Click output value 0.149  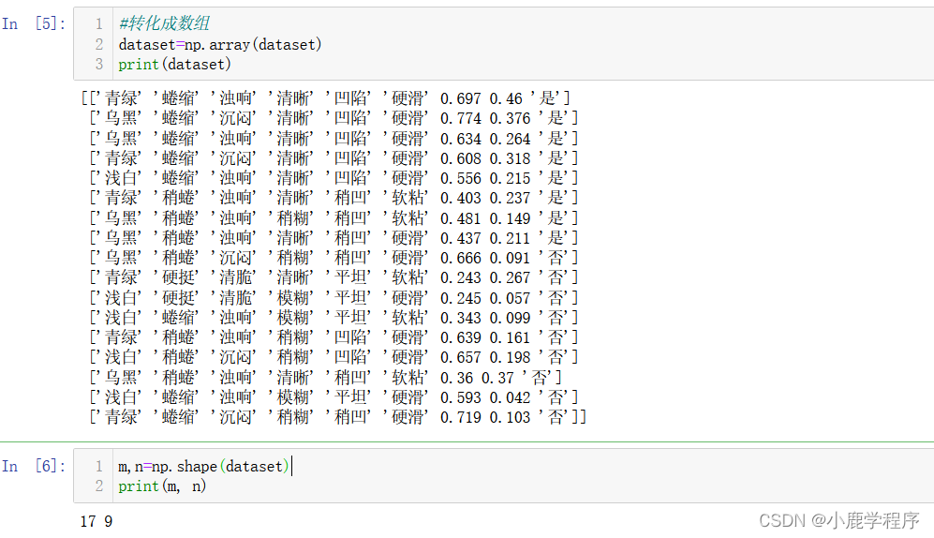[x=510, y=218]
